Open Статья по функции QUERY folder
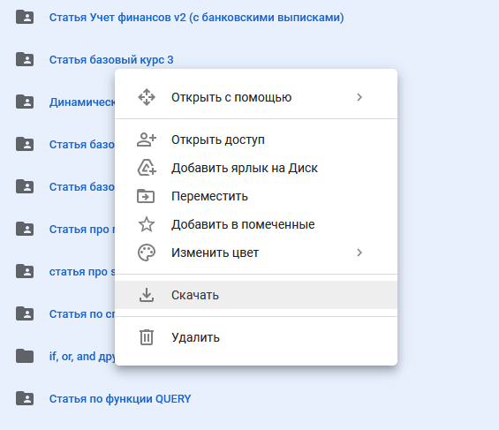Screen dimensions: 499x430 [x=120, y=398]
